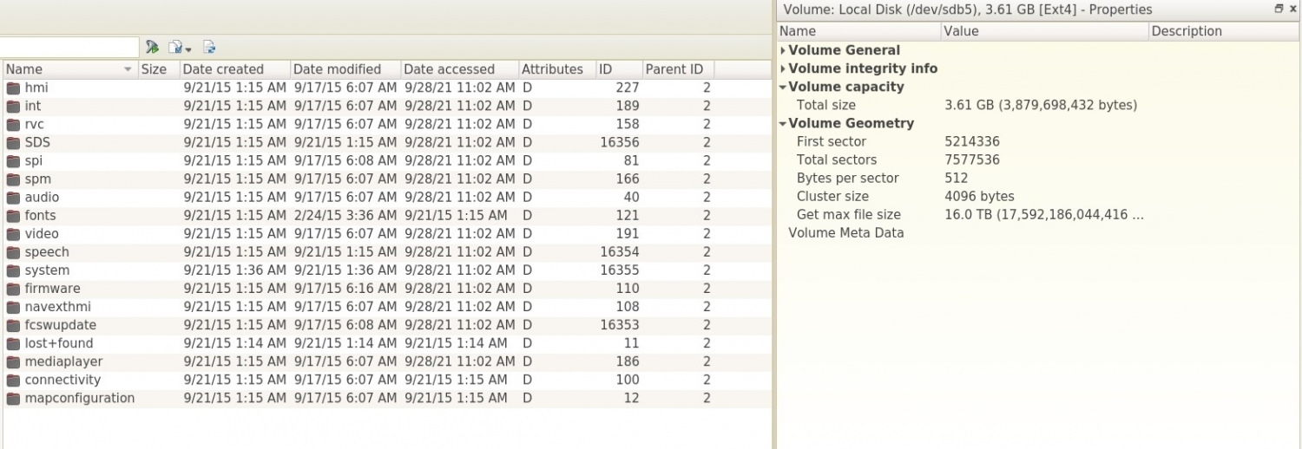1302x449 pixels.
Task: Click the 2/24/15 3:36 AM modified date
Action: pyautogui.click(x=345, y=215)
